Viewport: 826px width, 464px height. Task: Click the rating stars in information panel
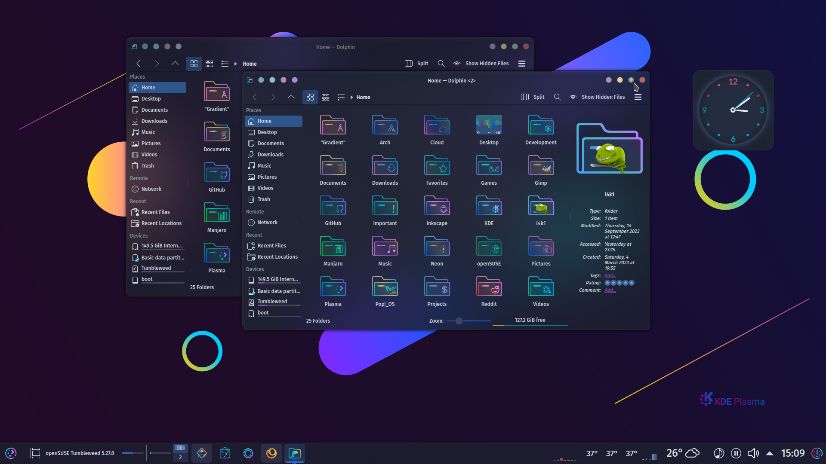click(x=619, y=283)
